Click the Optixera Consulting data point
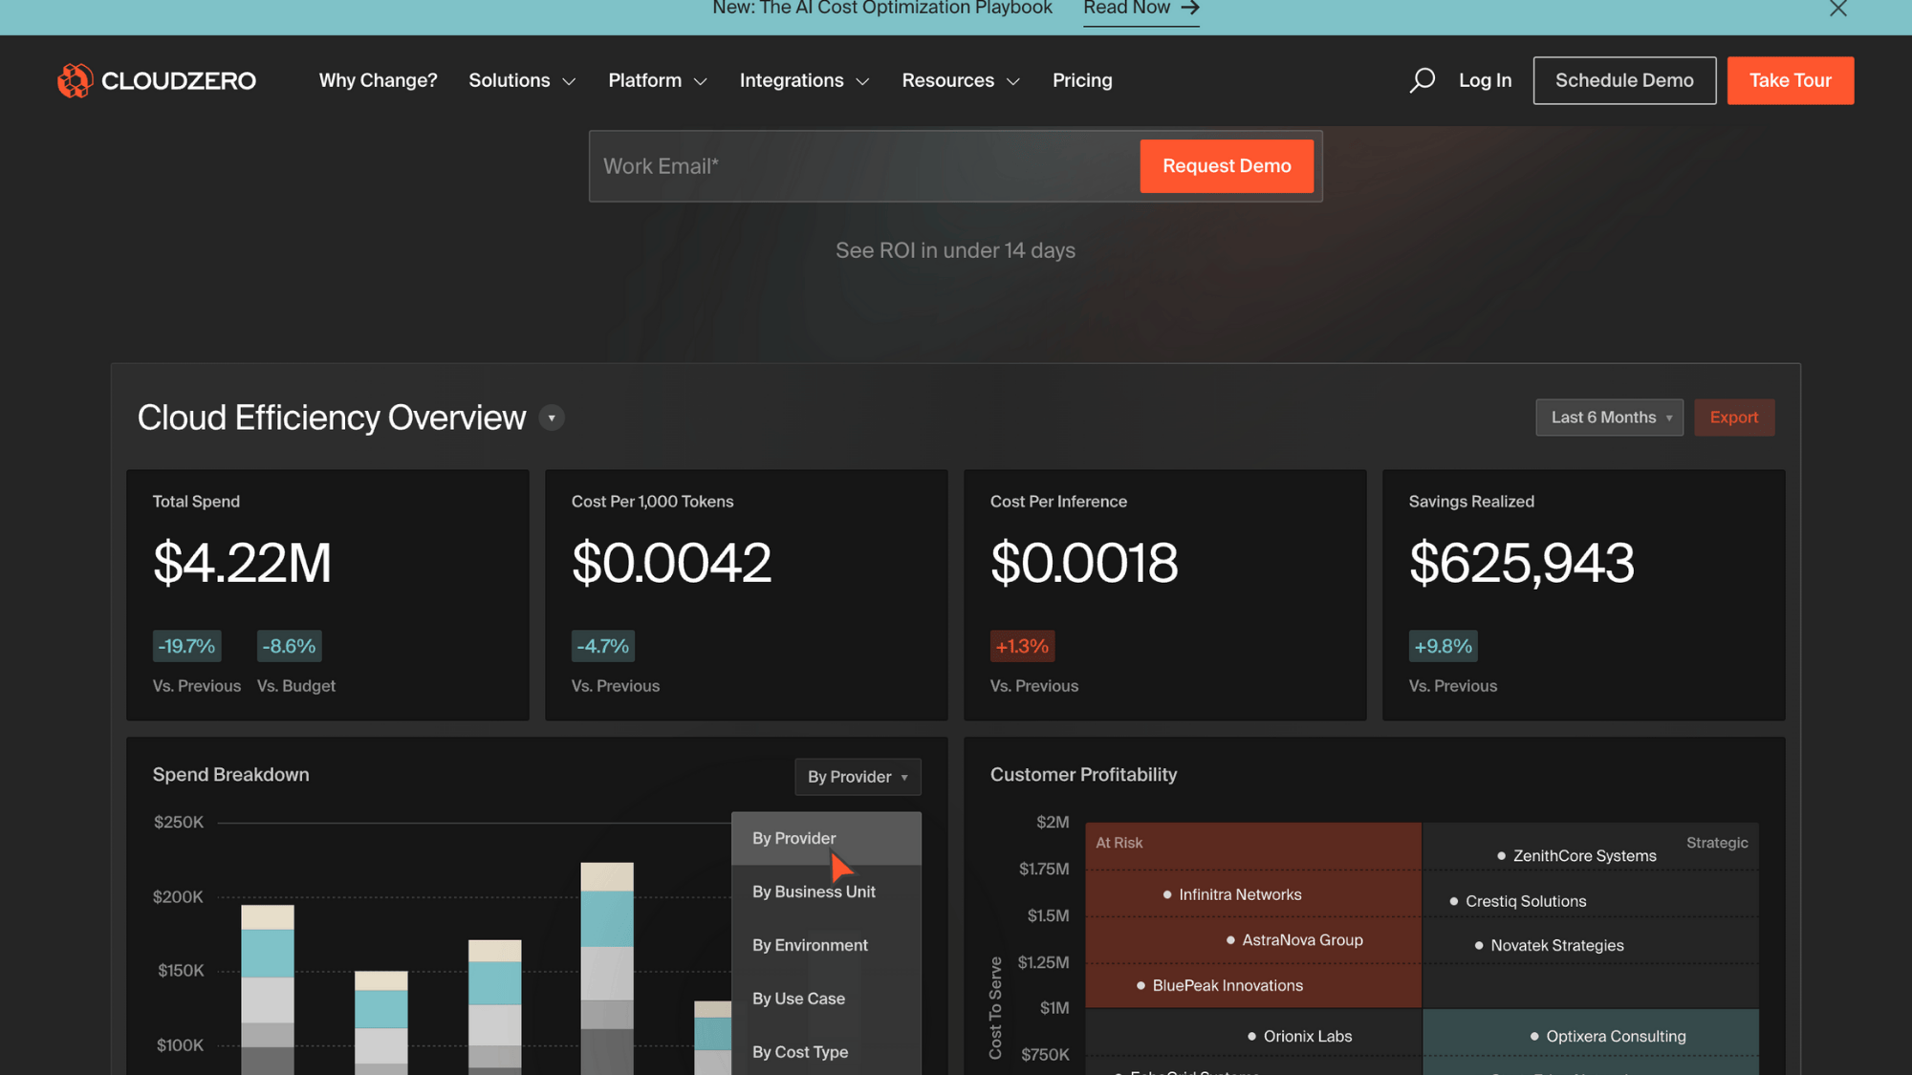 (1534, 1037)
